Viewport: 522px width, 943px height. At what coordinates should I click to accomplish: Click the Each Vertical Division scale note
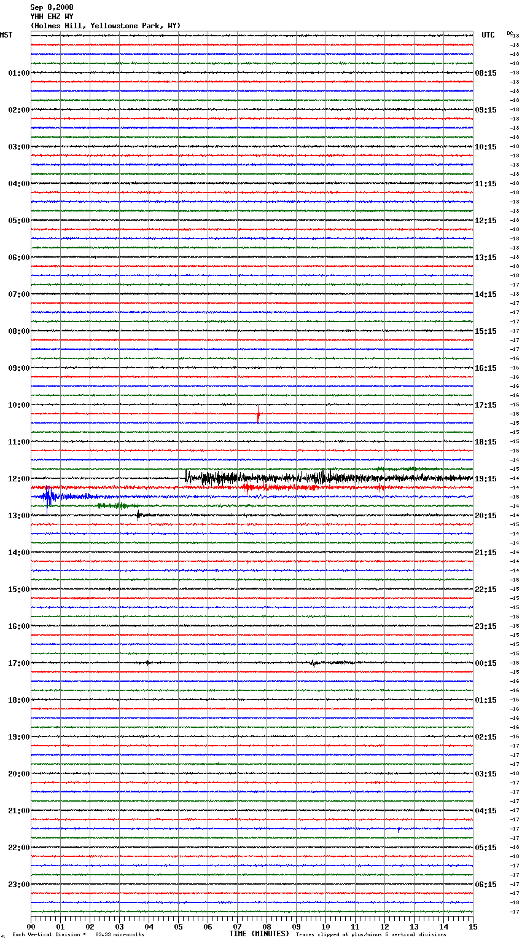click(x=78, y=935)
